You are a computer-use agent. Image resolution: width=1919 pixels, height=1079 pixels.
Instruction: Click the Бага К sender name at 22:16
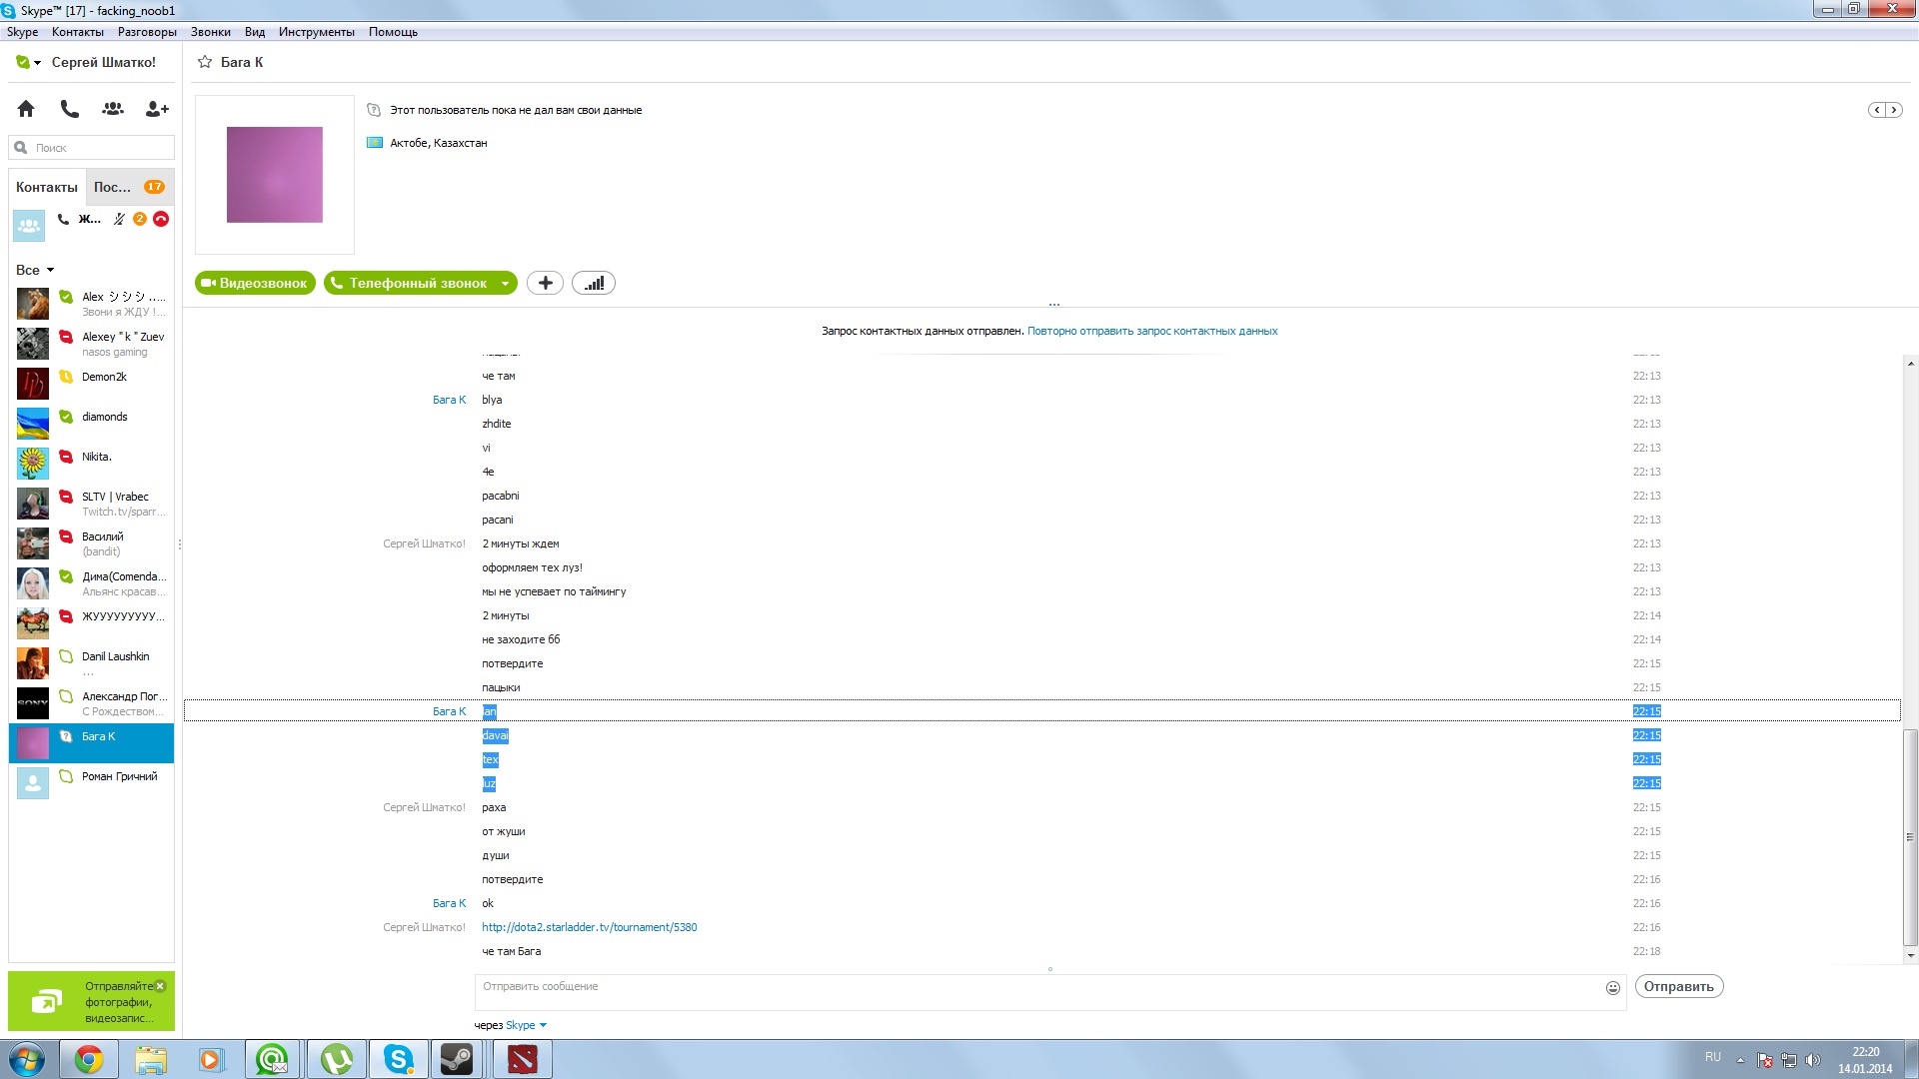pos(449,903)
